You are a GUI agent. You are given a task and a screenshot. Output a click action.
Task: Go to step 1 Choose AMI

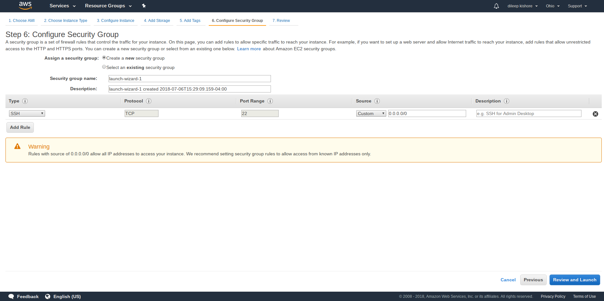22,21
